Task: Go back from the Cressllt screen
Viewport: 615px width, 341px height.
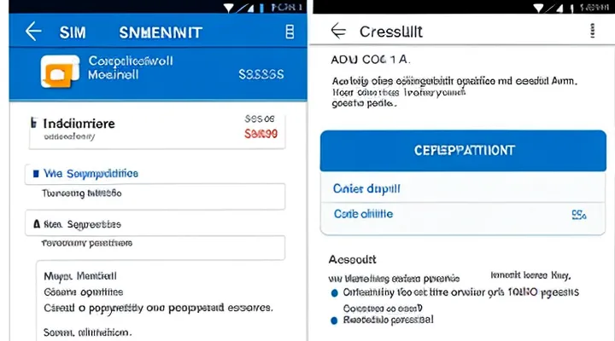Action: (x=339, y=32)
